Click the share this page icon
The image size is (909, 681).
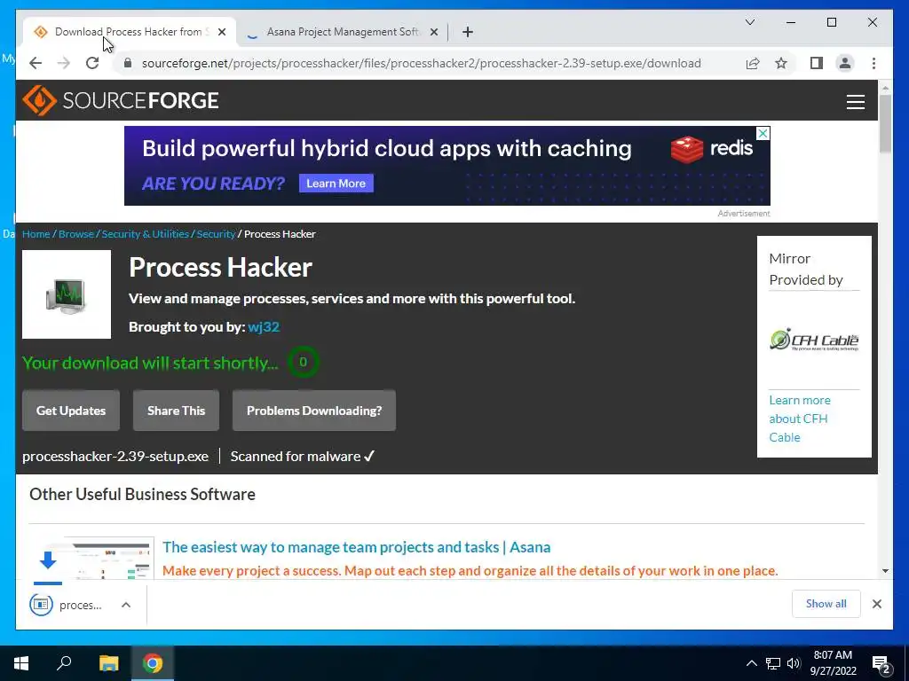click(x=753, y=63)
